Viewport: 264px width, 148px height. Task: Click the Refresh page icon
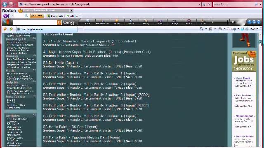204,5
